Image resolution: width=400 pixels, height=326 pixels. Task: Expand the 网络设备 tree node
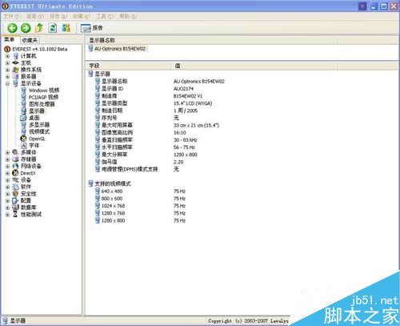coord(7,167)
